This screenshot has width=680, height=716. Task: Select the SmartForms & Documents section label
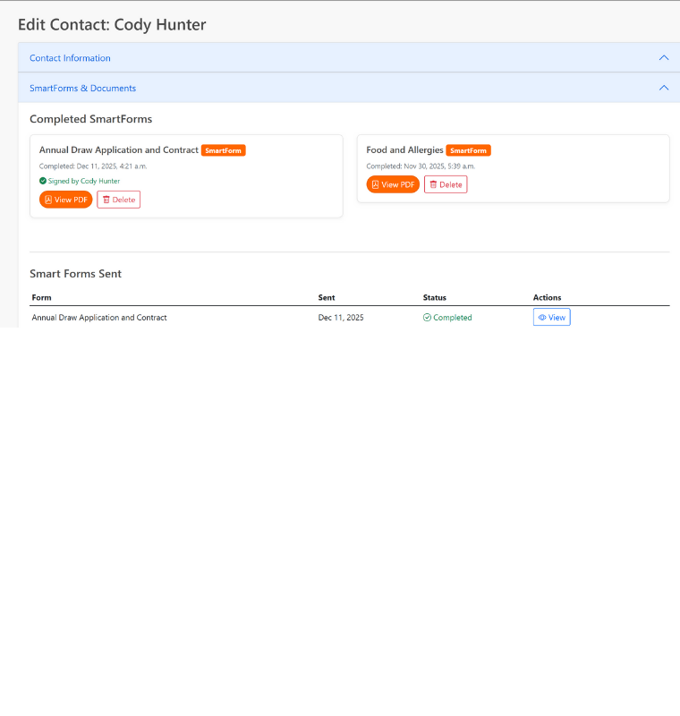click(x=82, y=88)
